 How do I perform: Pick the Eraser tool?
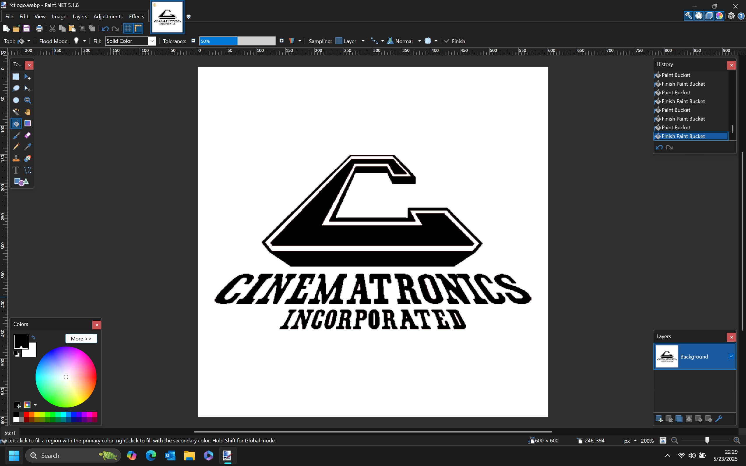click(28, 135)
